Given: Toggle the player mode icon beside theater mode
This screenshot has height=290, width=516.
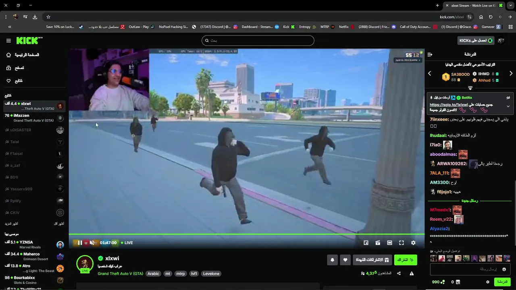Looking at the screenshot, I should point(378,243).
